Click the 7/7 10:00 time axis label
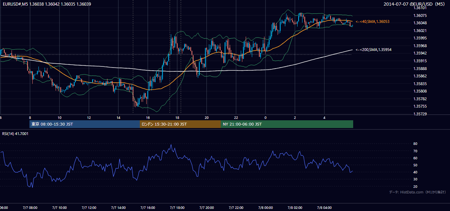450x211 pixels. pos(60,208)
